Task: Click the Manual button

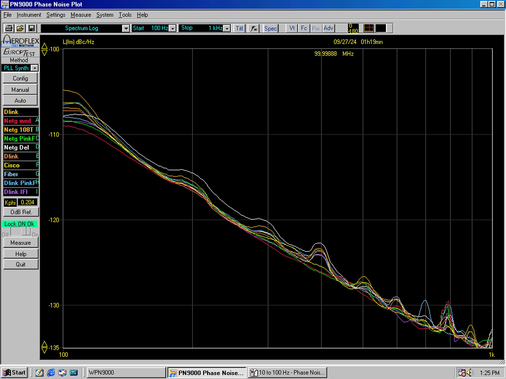Action: (x=20, y=89)
